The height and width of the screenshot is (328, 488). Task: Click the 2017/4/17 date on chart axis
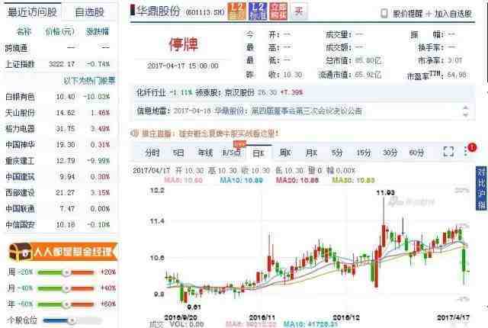[x=453, y=318]
